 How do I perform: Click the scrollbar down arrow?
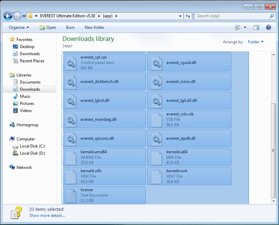[x=274, y=201]
